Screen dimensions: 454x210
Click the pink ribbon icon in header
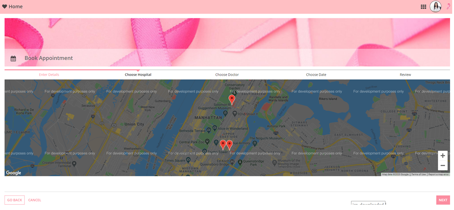[x=449, y=6]
